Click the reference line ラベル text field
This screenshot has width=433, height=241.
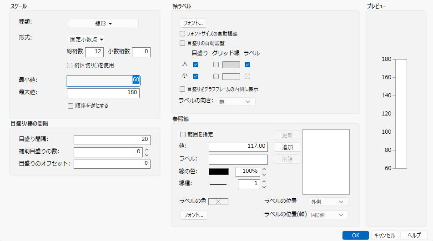238,159
